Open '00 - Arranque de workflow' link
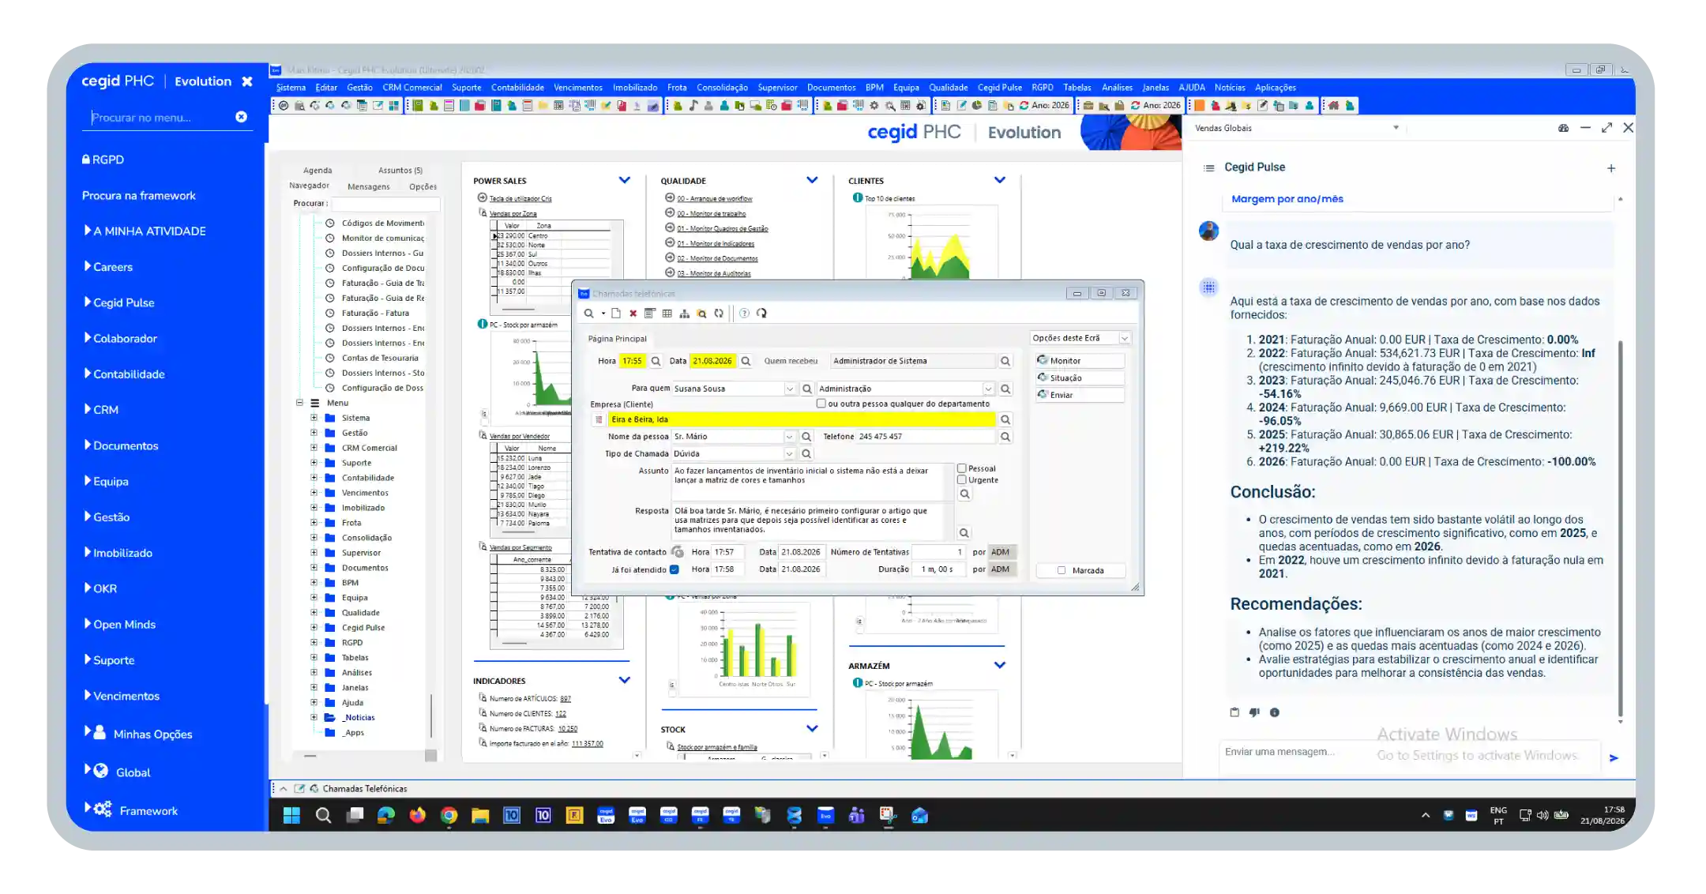Image resolution: width=1706 pixels, height=894 pixels. pos(715,199)
